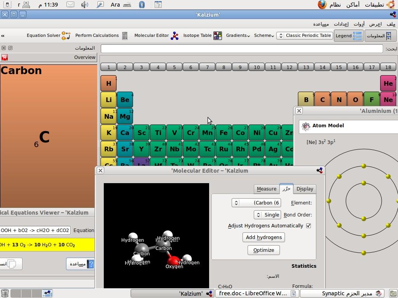Open the mail envelope indicator
Screen dimensions: 398x298
point(70,5)
